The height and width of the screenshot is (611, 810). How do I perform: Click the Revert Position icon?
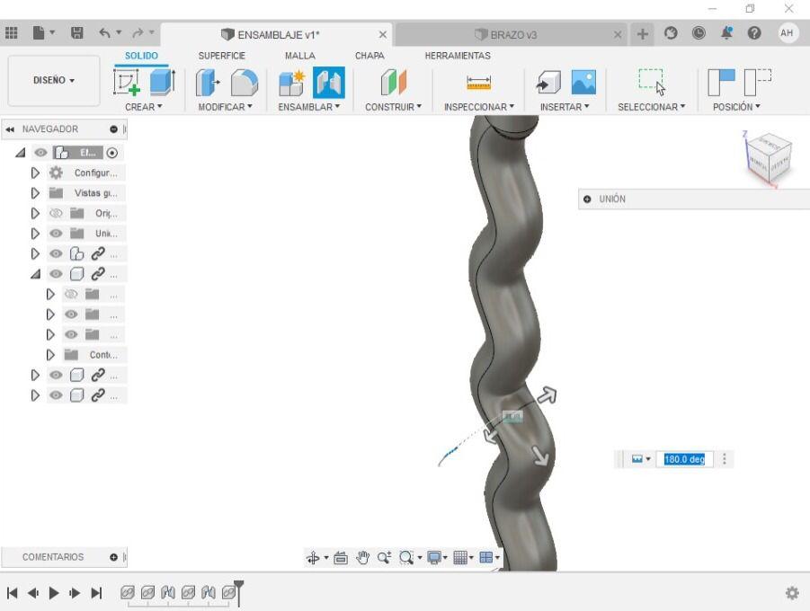pos(757,83)
